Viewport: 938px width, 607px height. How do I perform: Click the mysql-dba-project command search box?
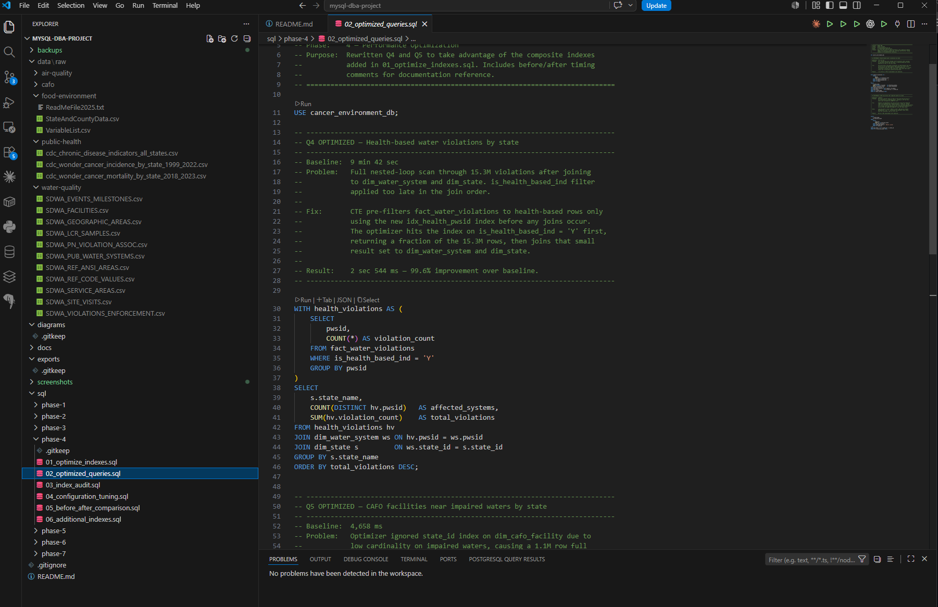pos(467,6)
